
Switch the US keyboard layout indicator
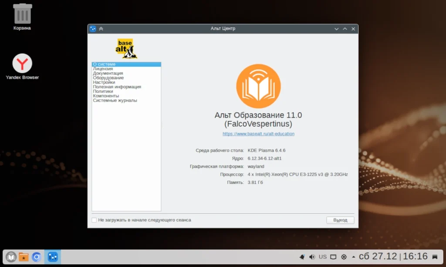323,257
